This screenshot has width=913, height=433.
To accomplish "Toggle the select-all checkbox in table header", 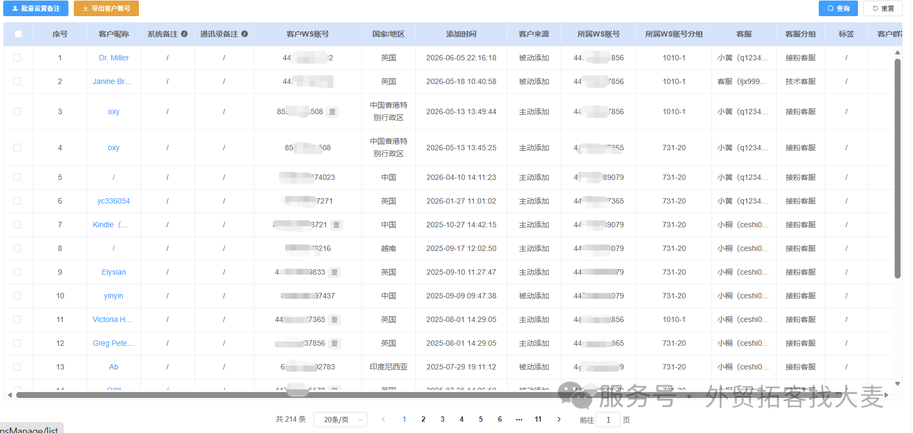I will click(x=18, y=34).
